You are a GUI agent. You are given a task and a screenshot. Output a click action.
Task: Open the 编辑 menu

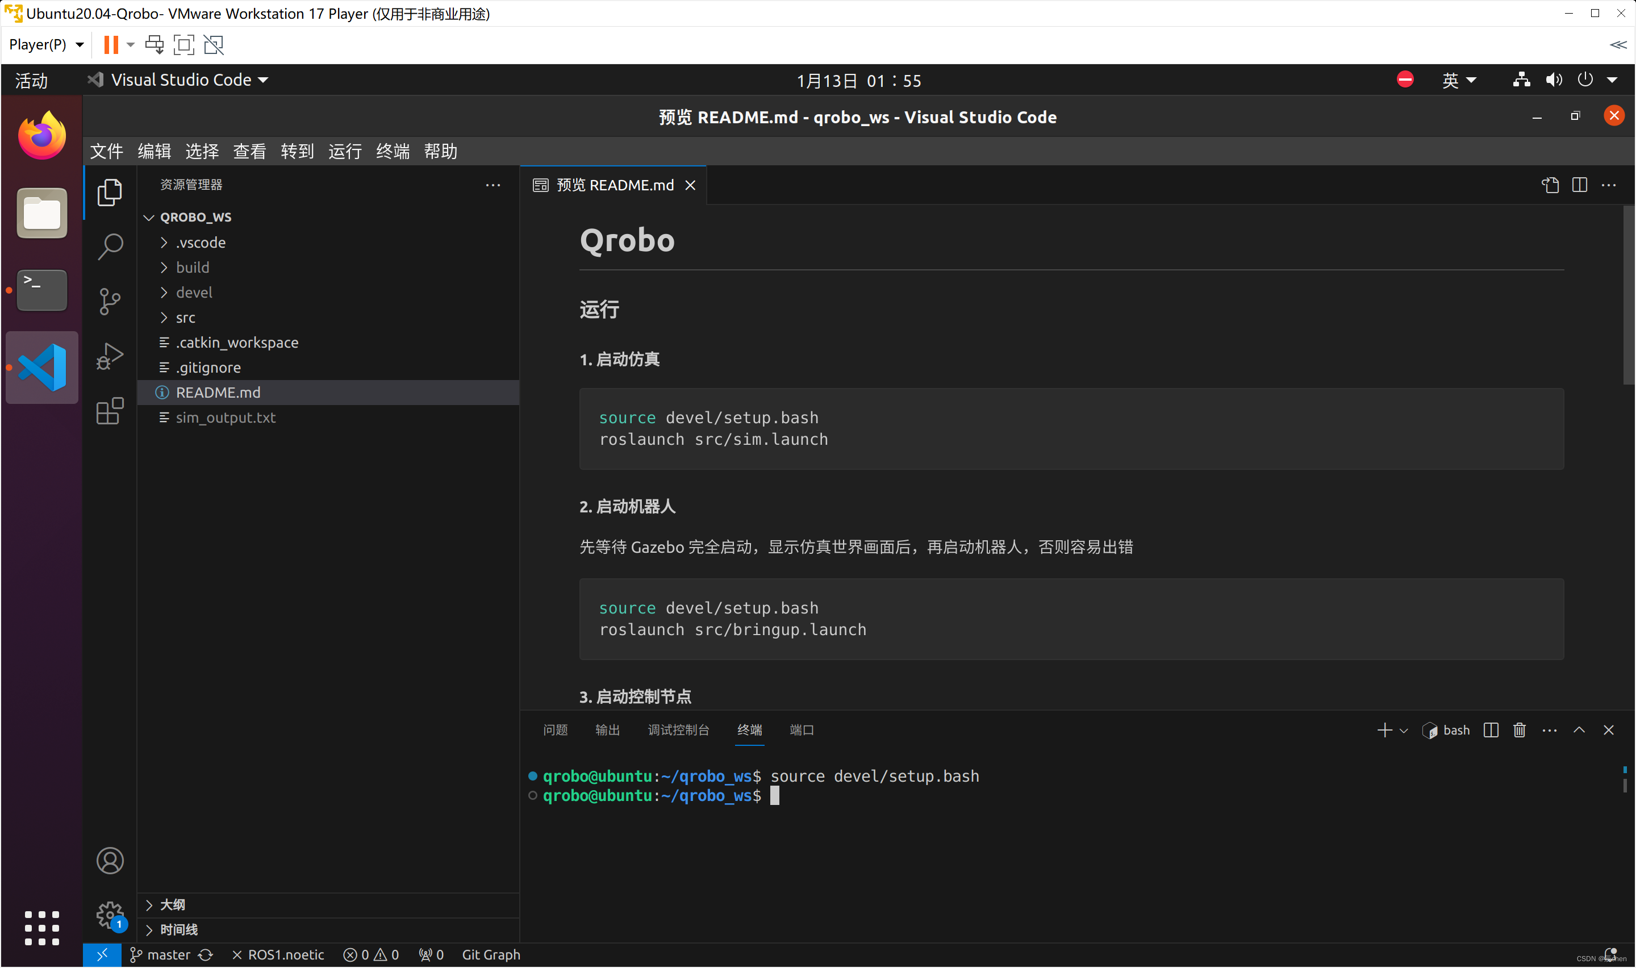[x=155, y=151]
